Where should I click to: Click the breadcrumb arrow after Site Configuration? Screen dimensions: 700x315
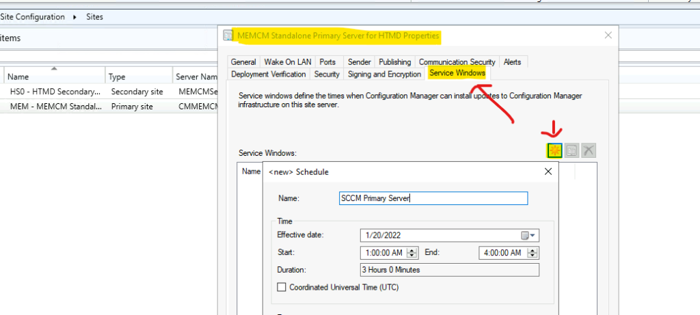pyautogui.click(x=75, y=17)
